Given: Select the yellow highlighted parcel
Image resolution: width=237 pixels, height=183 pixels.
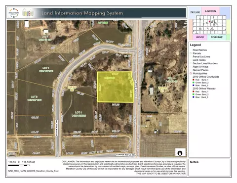Looking at the screenshot, I should tap(115, 87).
